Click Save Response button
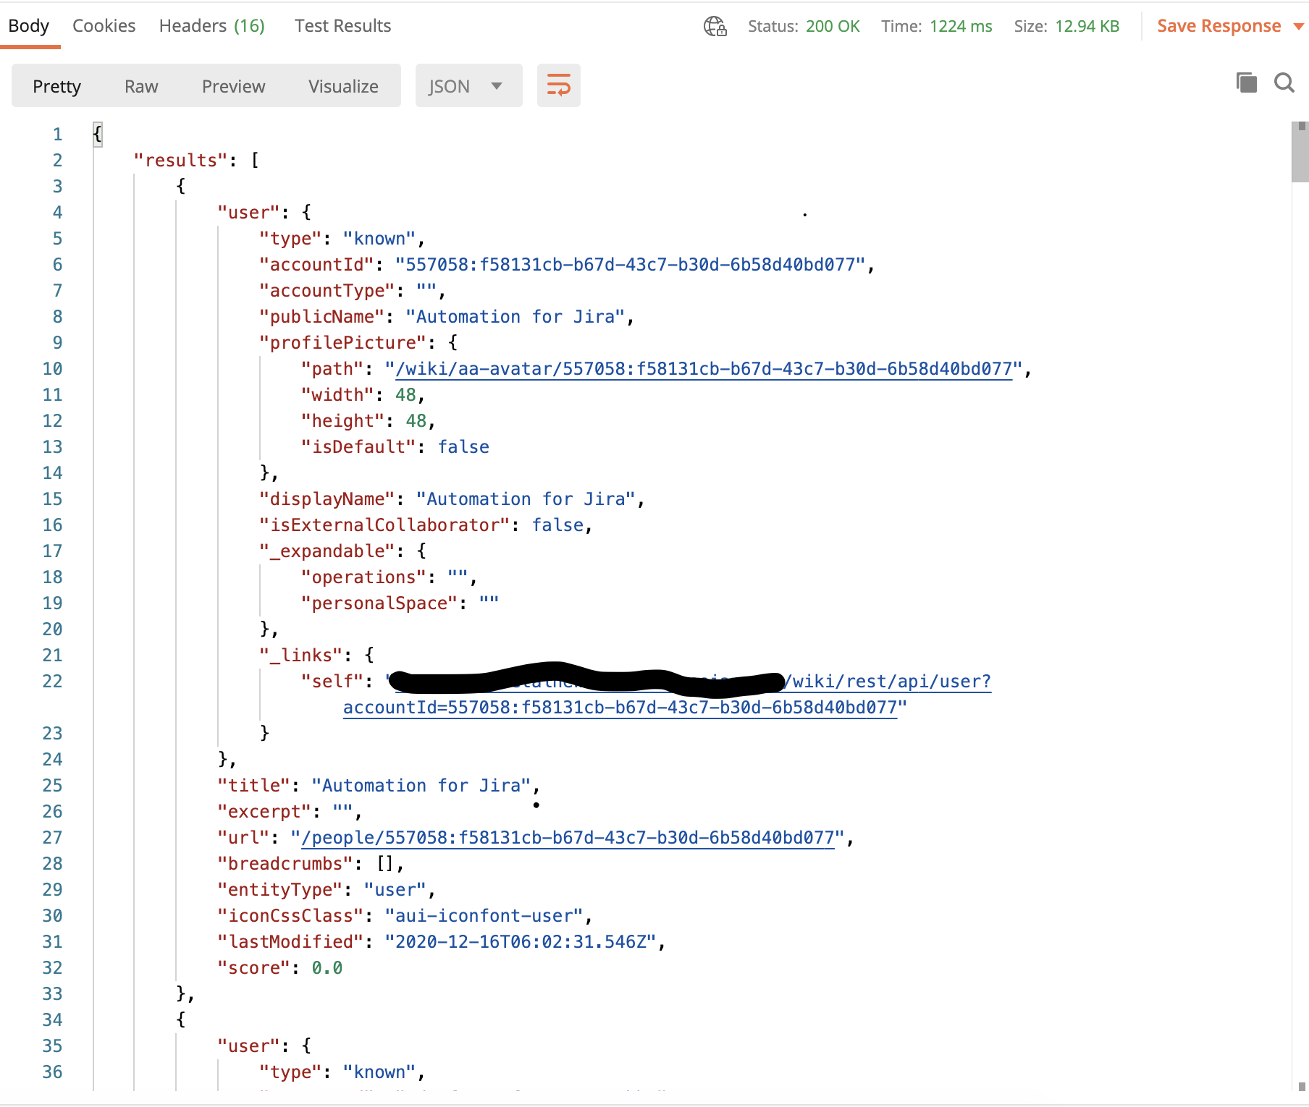Image resolution: width=1309 pixels, height=1107 pixels. coord(1218,26)
